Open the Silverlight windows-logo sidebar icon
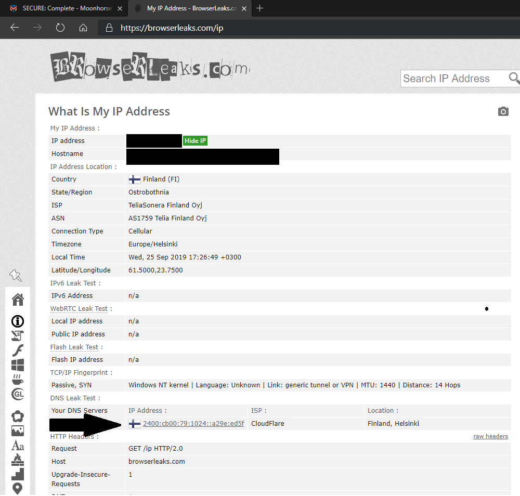The width and height of the screenshot is (520, 496). pos(18,365)
